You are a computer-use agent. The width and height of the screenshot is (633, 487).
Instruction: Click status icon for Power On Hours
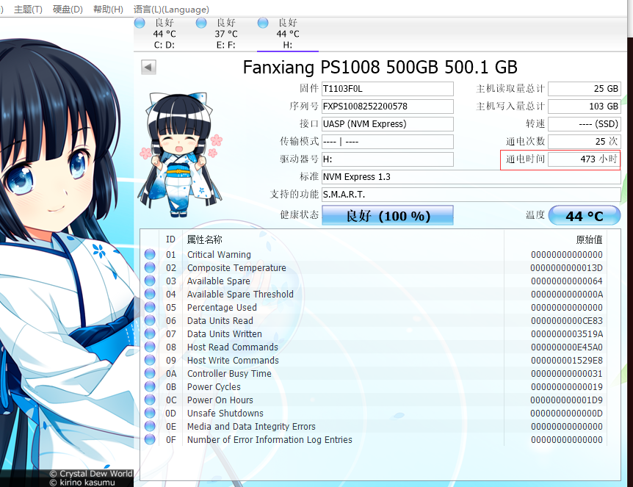(150, 400)
